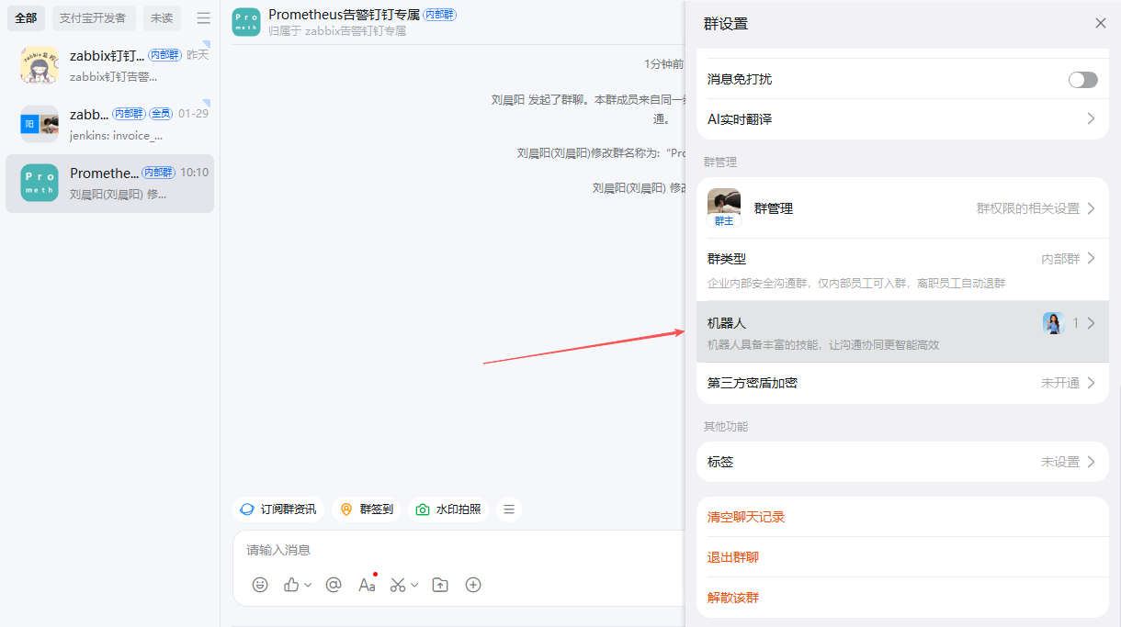Expand the 群类型 setting chevron
Screen dimensions: 1121x627
click(x=1092, y=259)
